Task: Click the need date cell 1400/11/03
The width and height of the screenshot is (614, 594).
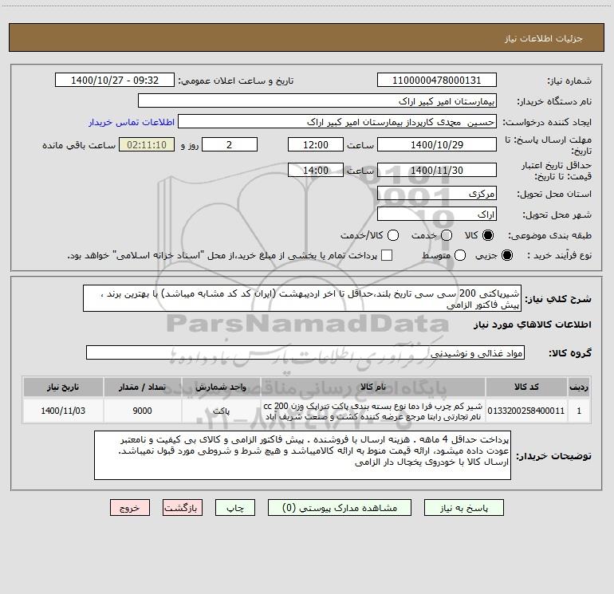Action: [x=63, y=411]
